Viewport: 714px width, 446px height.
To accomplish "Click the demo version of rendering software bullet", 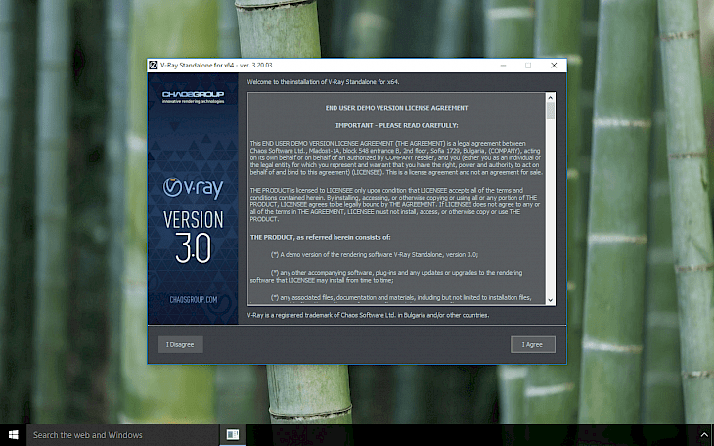I will point(375,254).
